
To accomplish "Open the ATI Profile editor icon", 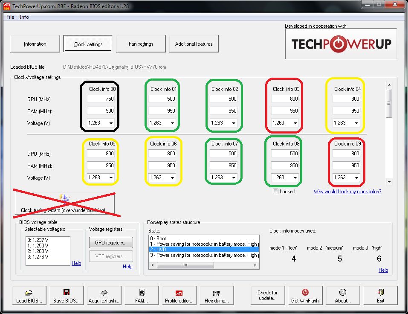I will click(x=179, y=293).
